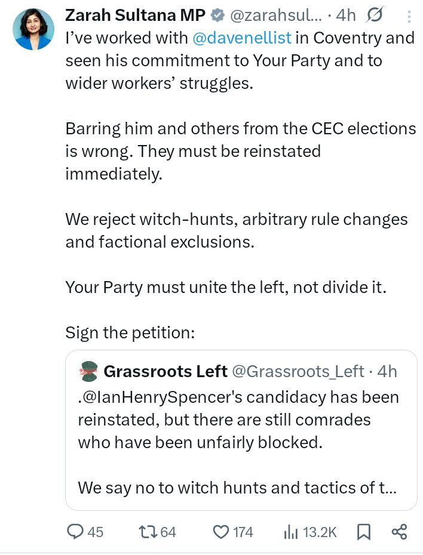423x555 pixels.
Task: Repost the tweet via the retweet icon
Action: pos(146,531)
